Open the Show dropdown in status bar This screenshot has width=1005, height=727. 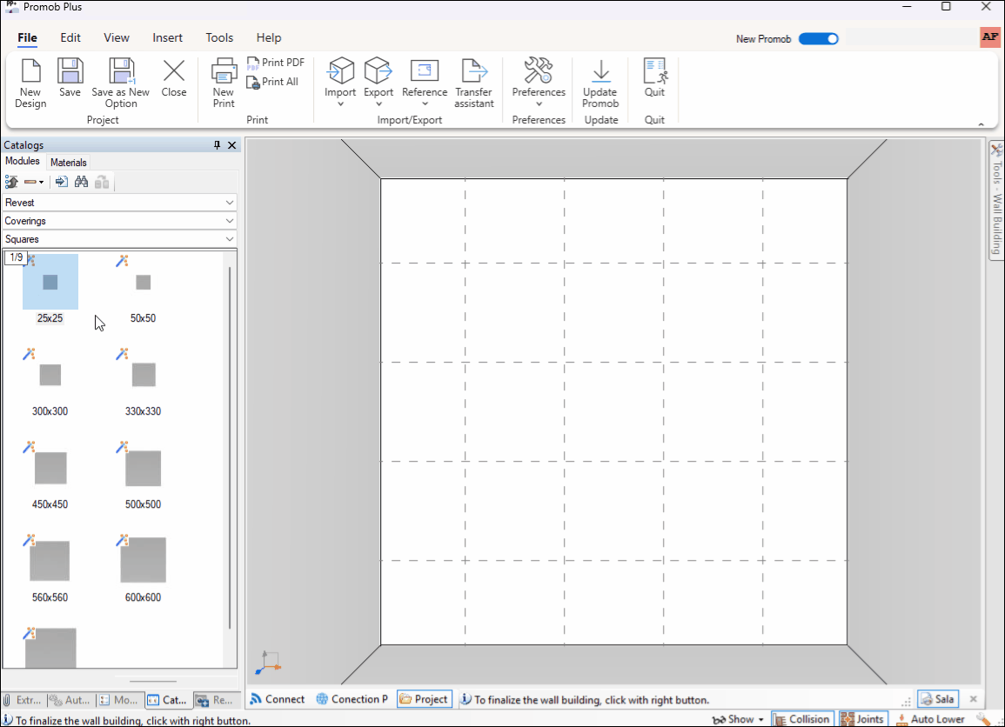[739, 719]
